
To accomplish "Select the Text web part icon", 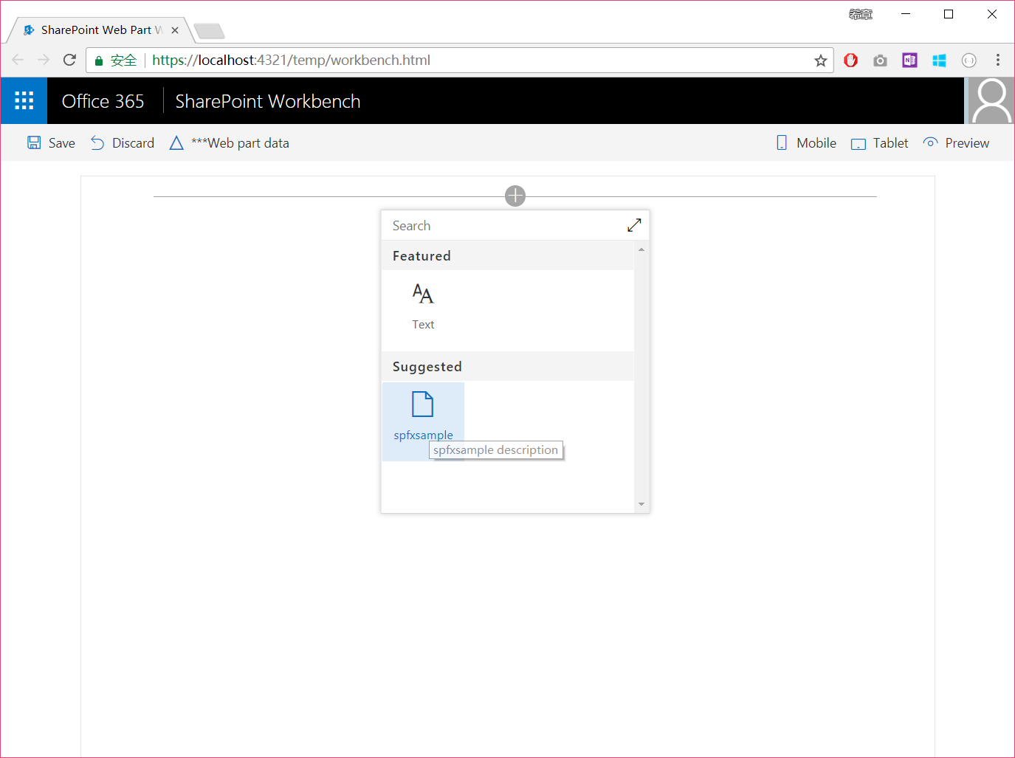I will coord(423,293).
